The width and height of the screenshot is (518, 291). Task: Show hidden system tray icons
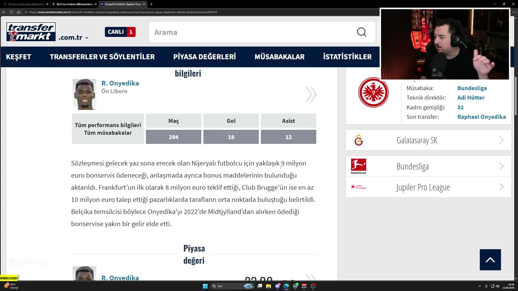tap(480, 286)
